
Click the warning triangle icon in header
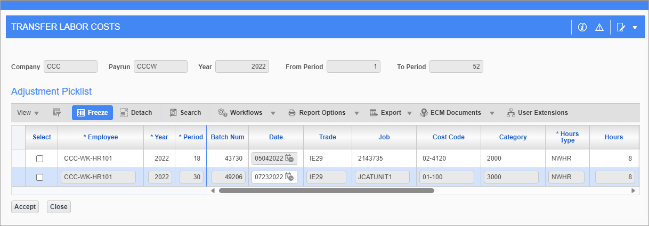599,27
